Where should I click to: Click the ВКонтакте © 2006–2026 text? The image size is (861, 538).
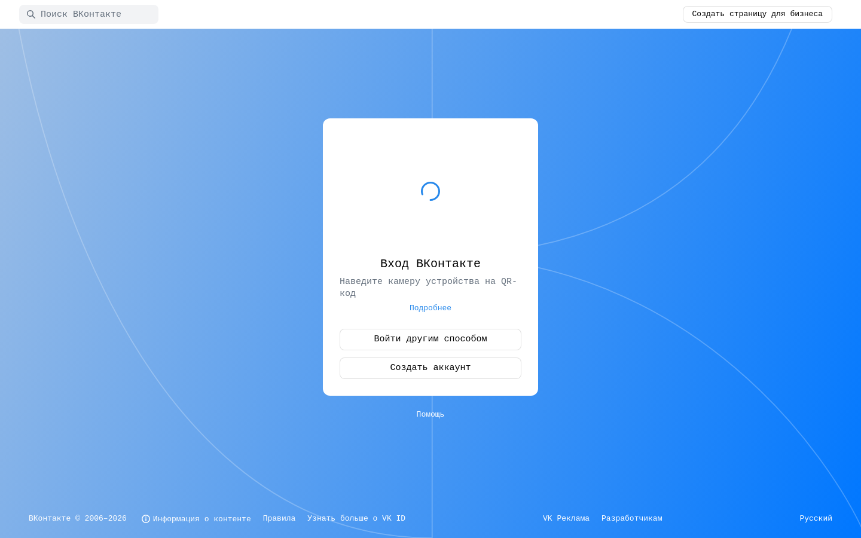pyautogui.click(x=78, y=518)
